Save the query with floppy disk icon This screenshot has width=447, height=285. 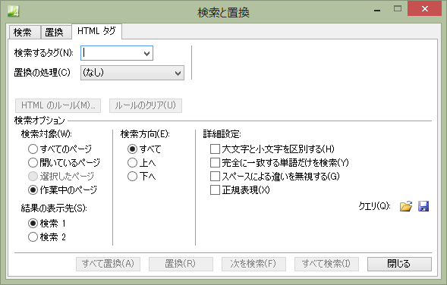pos(423,206)
